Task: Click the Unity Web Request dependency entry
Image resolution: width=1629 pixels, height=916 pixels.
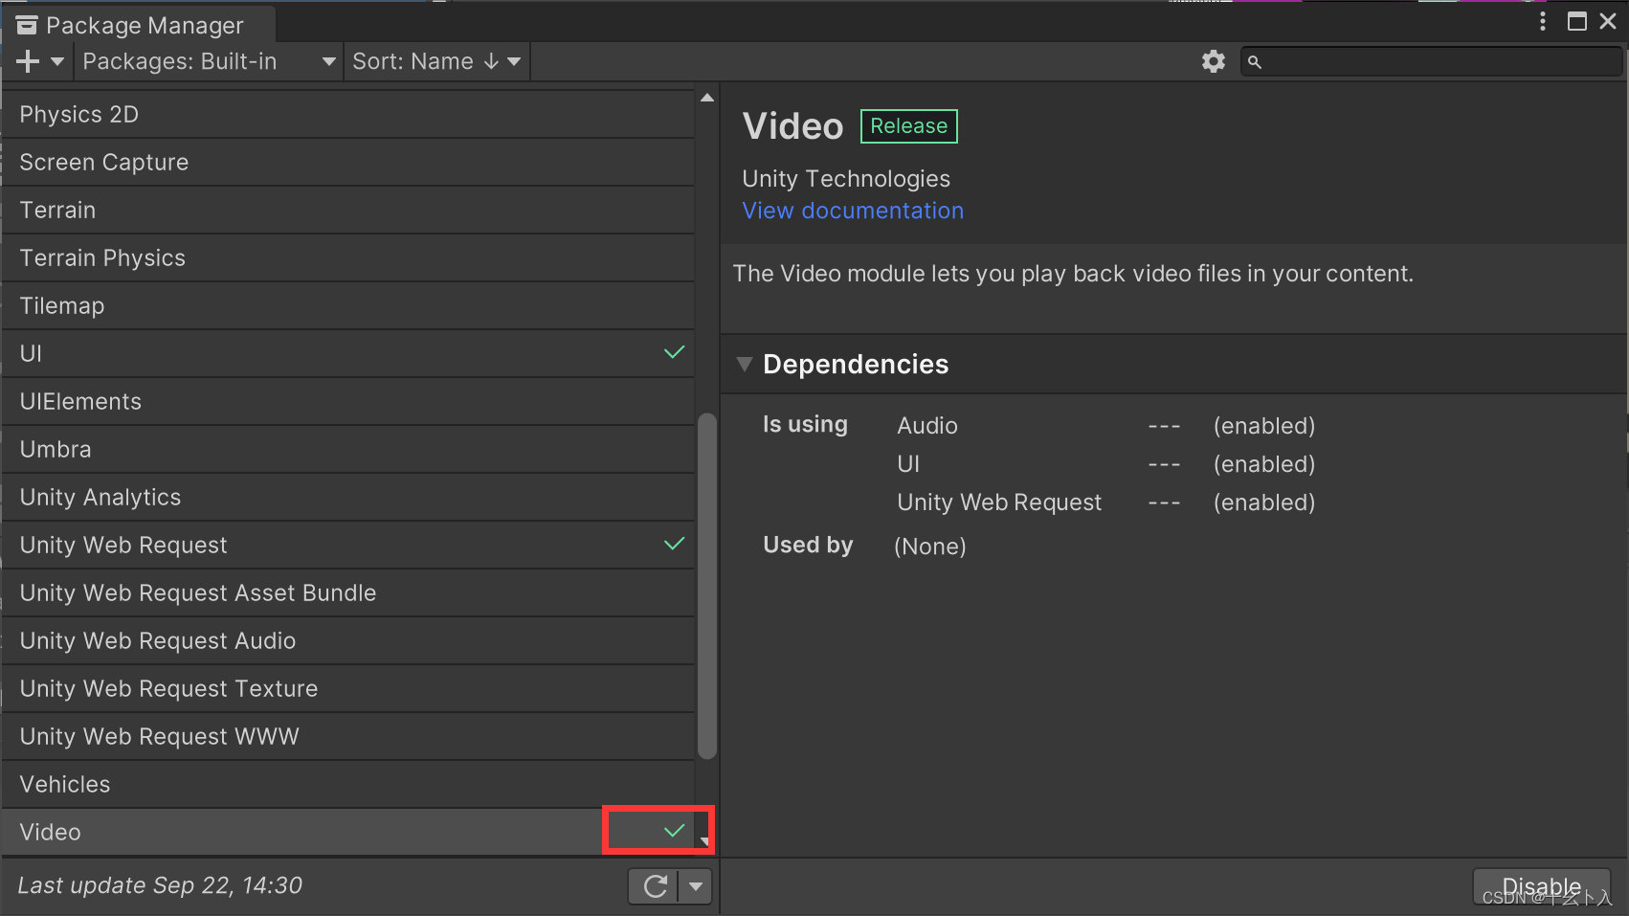Action: coord(999,503)
